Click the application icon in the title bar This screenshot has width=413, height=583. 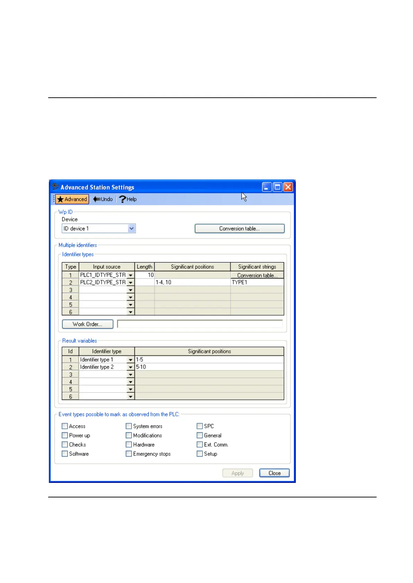[55, 187]
